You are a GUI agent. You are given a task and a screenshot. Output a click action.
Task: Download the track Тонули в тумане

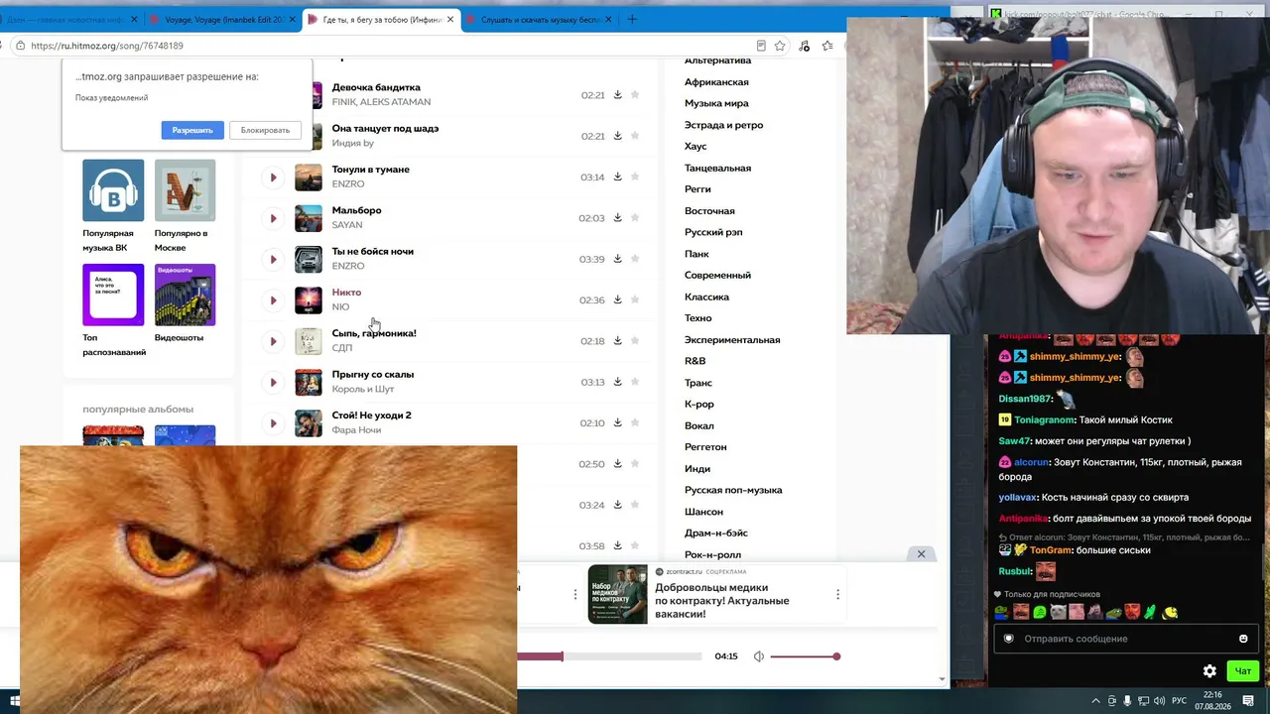[x=617, y=177]
